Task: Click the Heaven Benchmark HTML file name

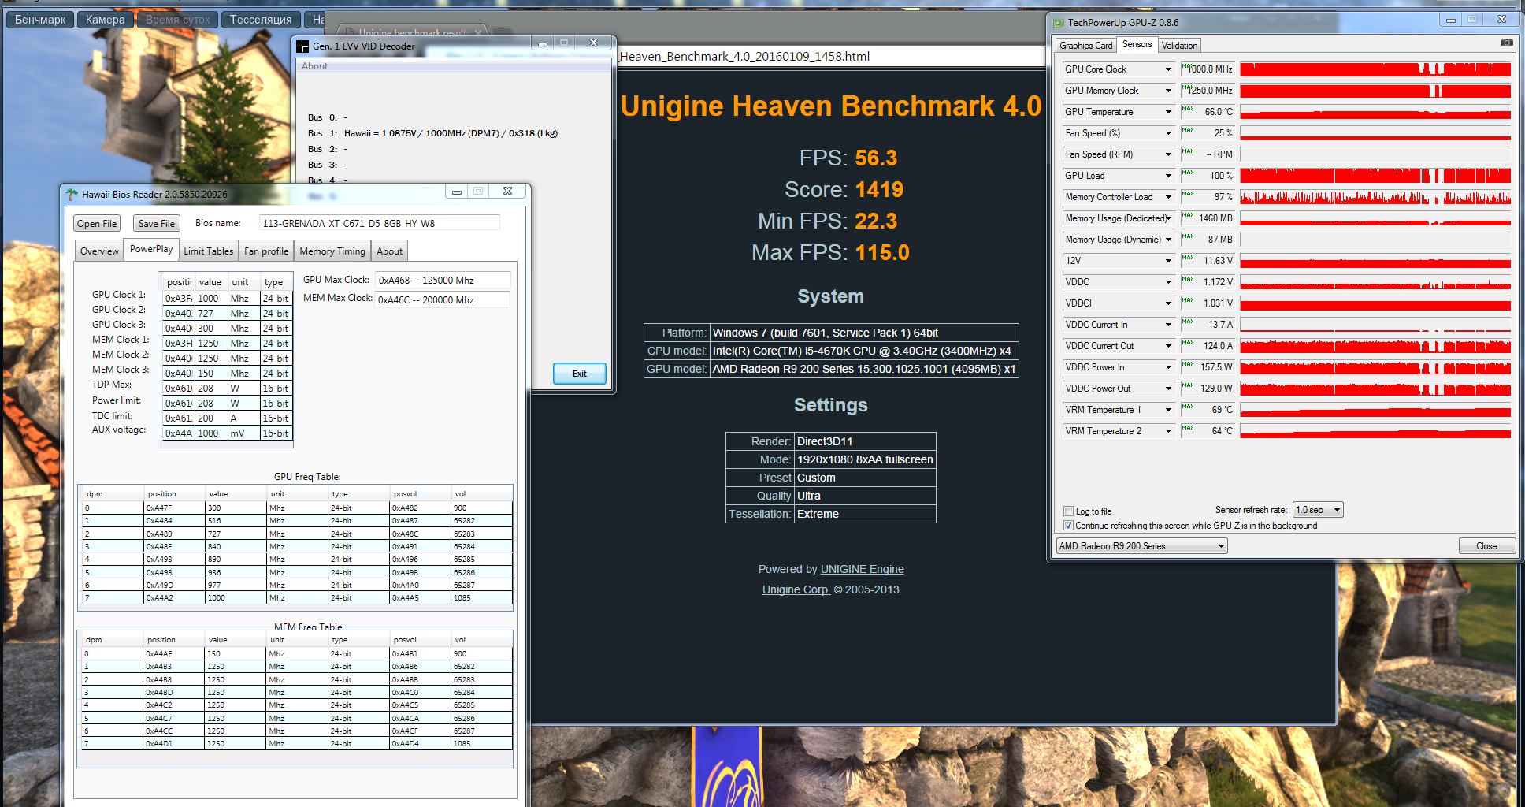Action: coord(745,57)
